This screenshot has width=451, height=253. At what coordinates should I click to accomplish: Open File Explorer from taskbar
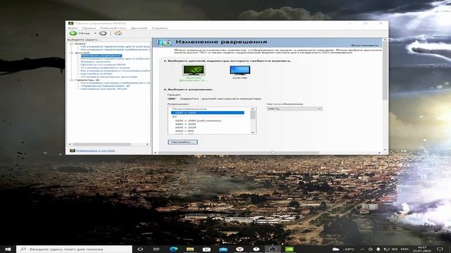[x=190, y=249]
